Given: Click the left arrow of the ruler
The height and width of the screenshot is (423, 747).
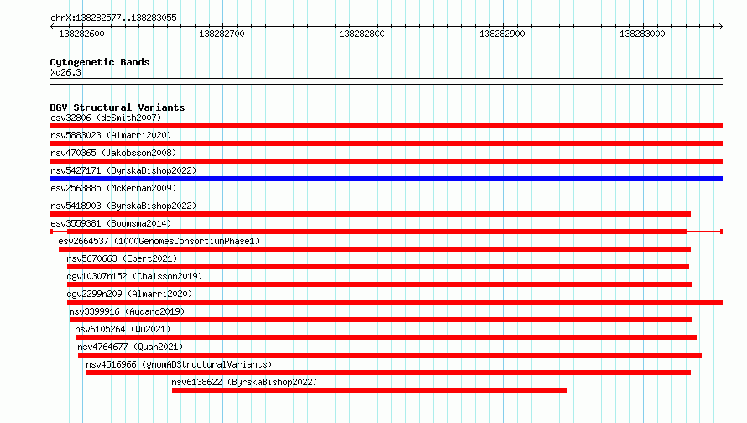Looking at the screenshot, I should [x=52, y=26].
